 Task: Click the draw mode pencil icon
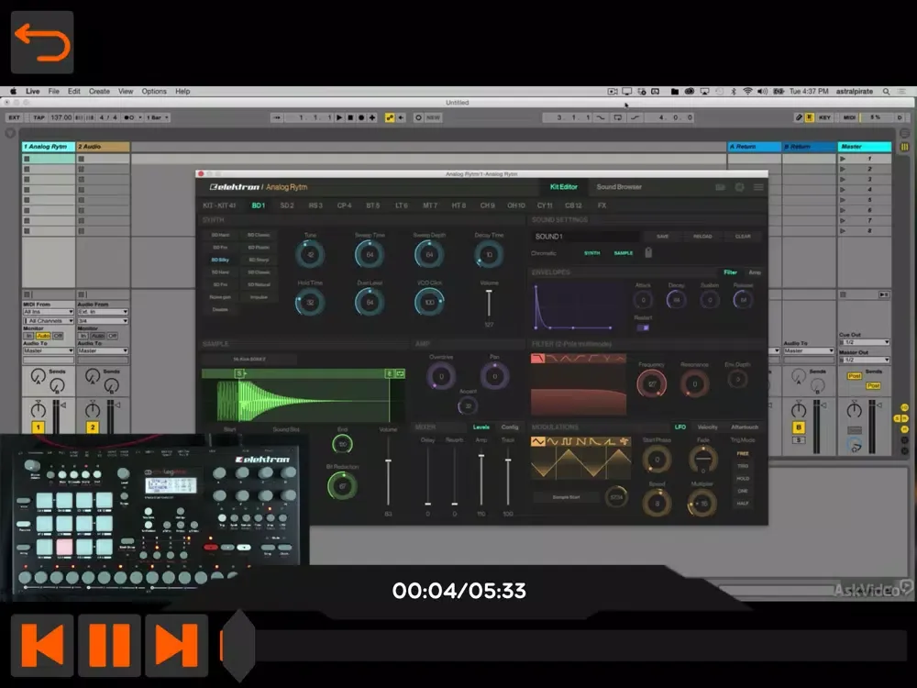click(x=799, y=117)
